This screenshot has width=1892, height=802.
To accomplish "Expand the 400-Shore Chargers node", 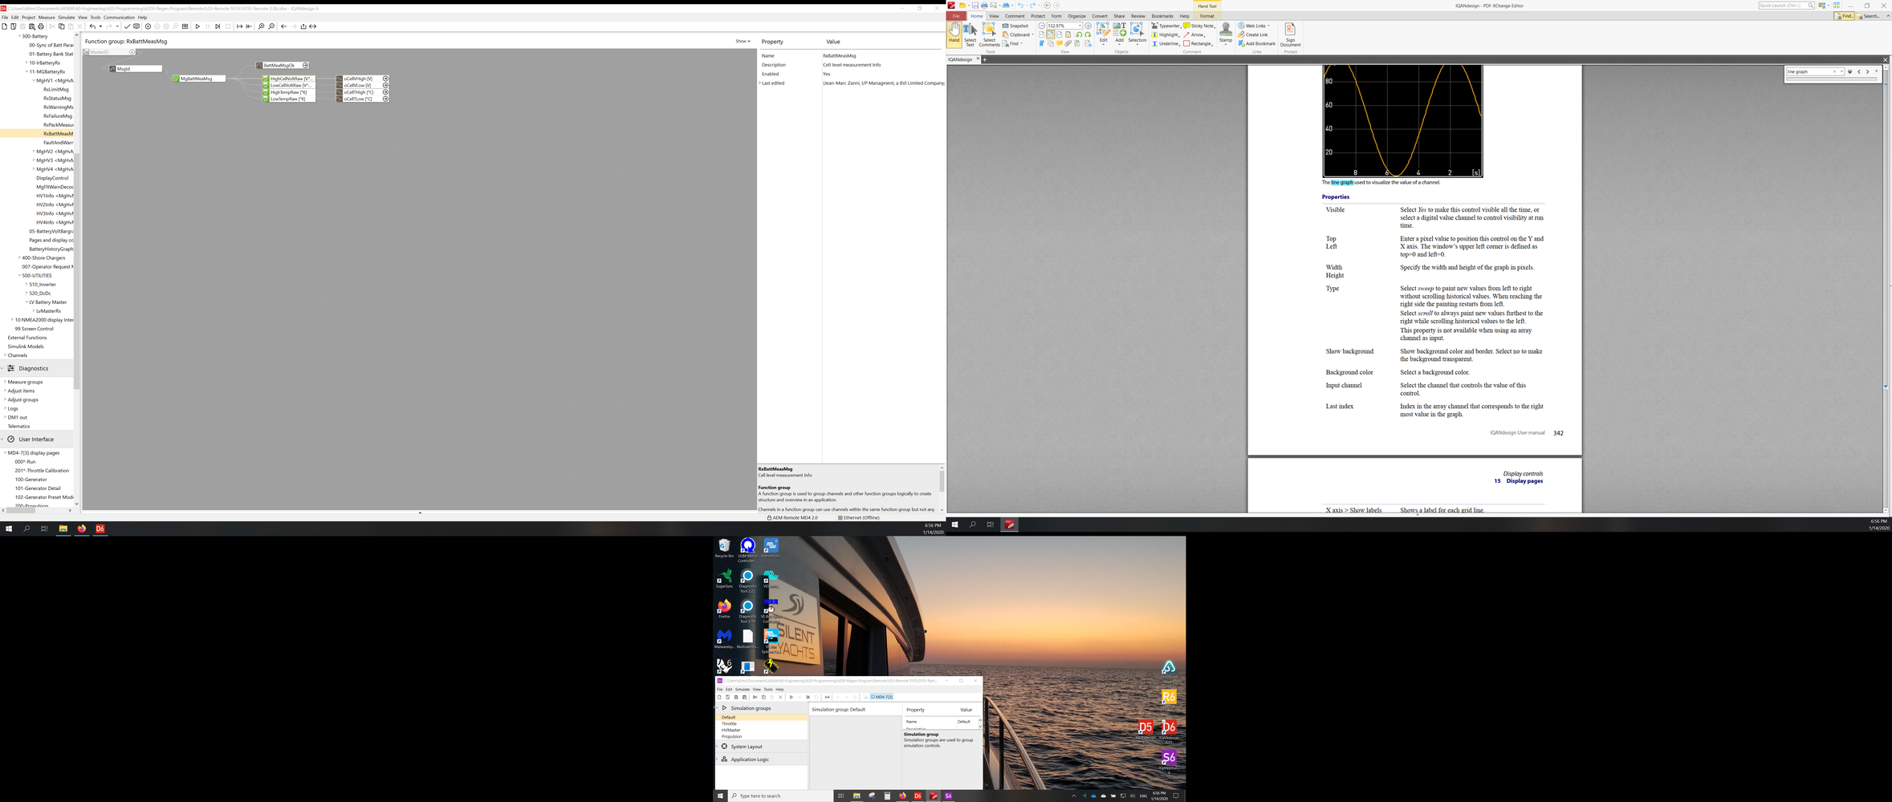I will pos(19,257).
